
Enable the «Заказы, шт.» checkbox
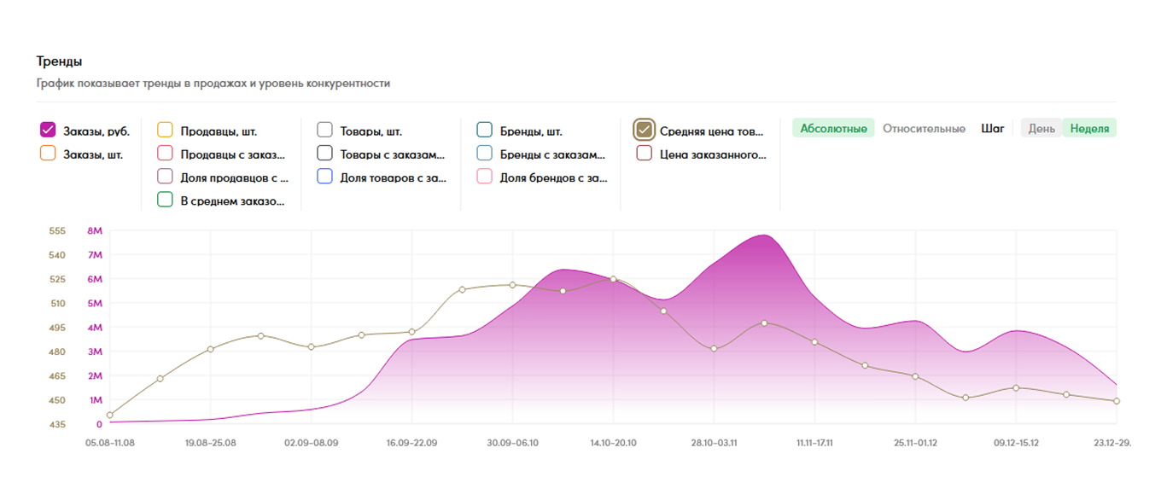coord(48,154)
